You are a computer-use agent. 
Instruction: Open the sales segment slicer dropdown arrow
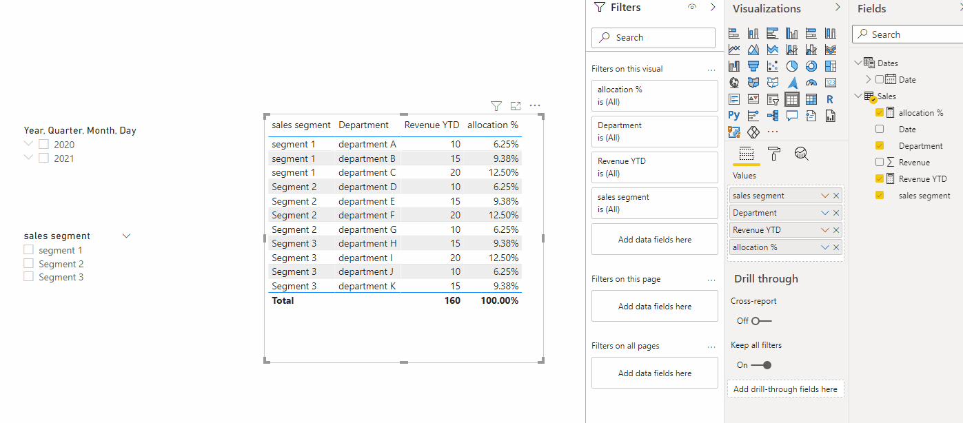[x=126, y=236]
